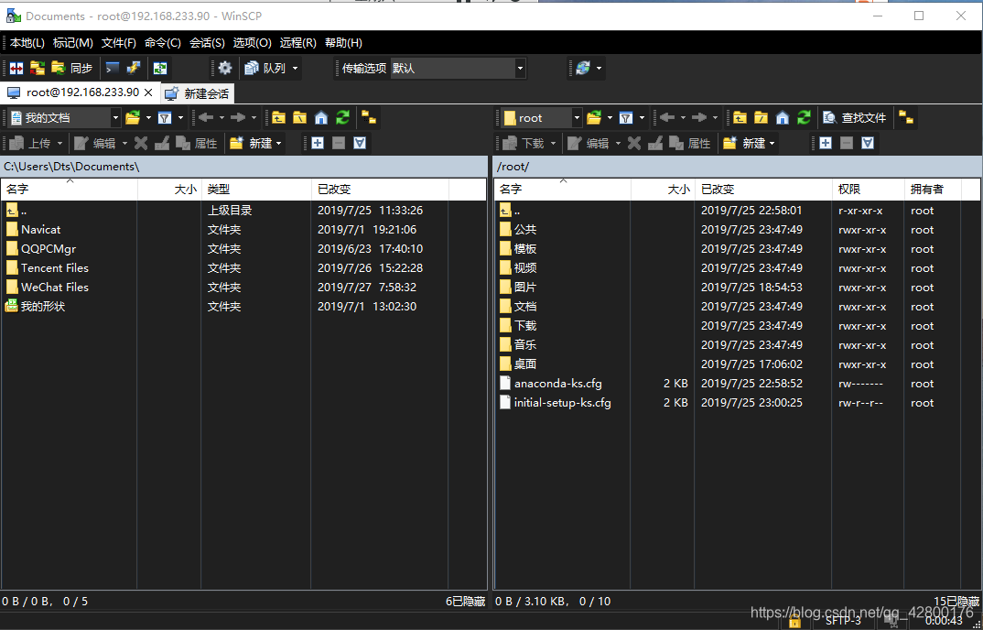Open the 文件(F) menu
The height and width of the screenshot is (630, 983).
pyautogui.click(x=119, y=43)
